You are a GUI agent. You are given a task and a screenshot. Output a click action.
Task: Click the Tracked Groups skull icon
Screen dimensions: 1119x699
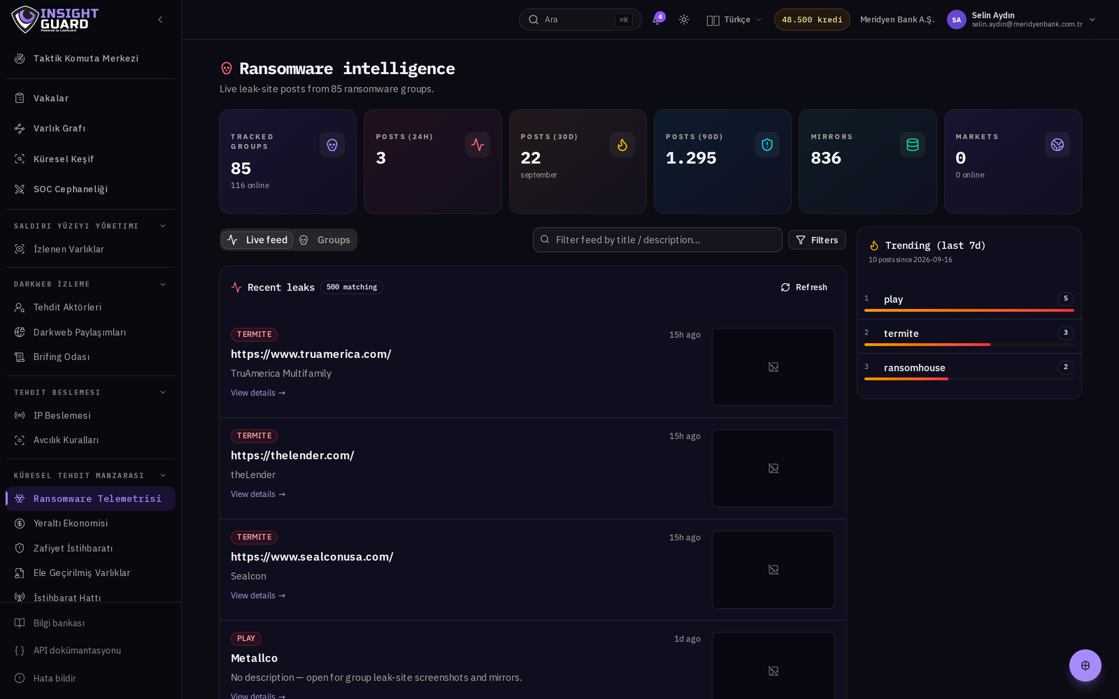coord(332,145)
